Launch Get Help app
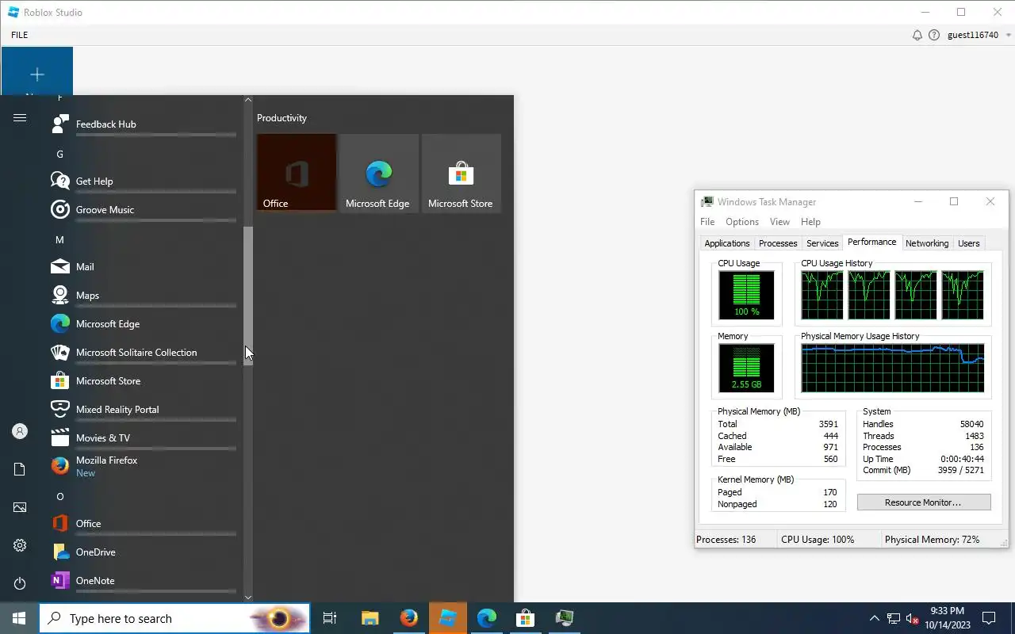1015x634 pixels. (x=143, y=181)
